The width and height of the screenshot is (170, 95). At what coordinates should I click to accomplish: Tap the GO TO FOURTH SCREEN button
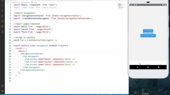click(x=148, y=36)
